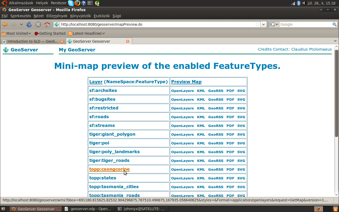339x212 pixels.
Task: Open the back/forward history dropdown arrow
Action: point(21,24)
